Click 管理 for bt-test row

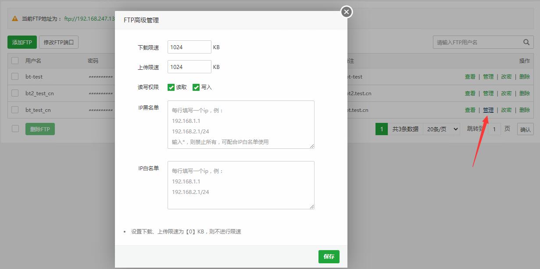click(488, 77)
